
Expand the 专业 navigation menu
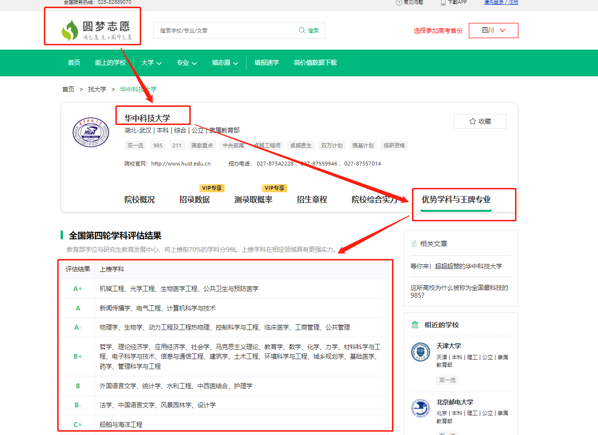pos(186,63)
